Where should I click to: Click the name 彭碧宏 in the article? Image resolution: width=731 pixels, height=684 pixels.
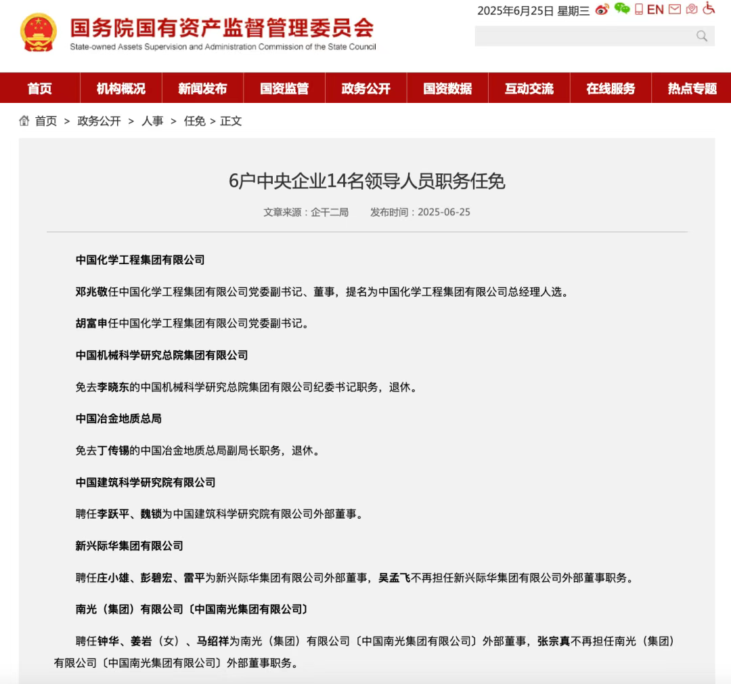coord(156,578)
